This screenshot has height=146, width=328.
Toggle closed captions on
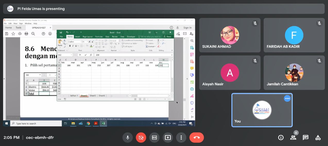pos(154,138)
